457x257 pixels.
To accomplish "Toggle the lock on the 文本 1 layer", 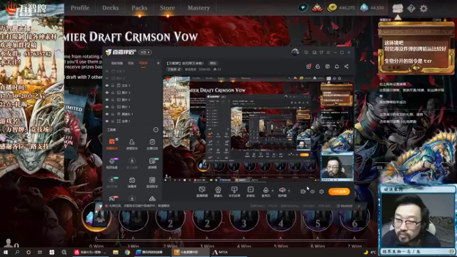I will [113, 86].
